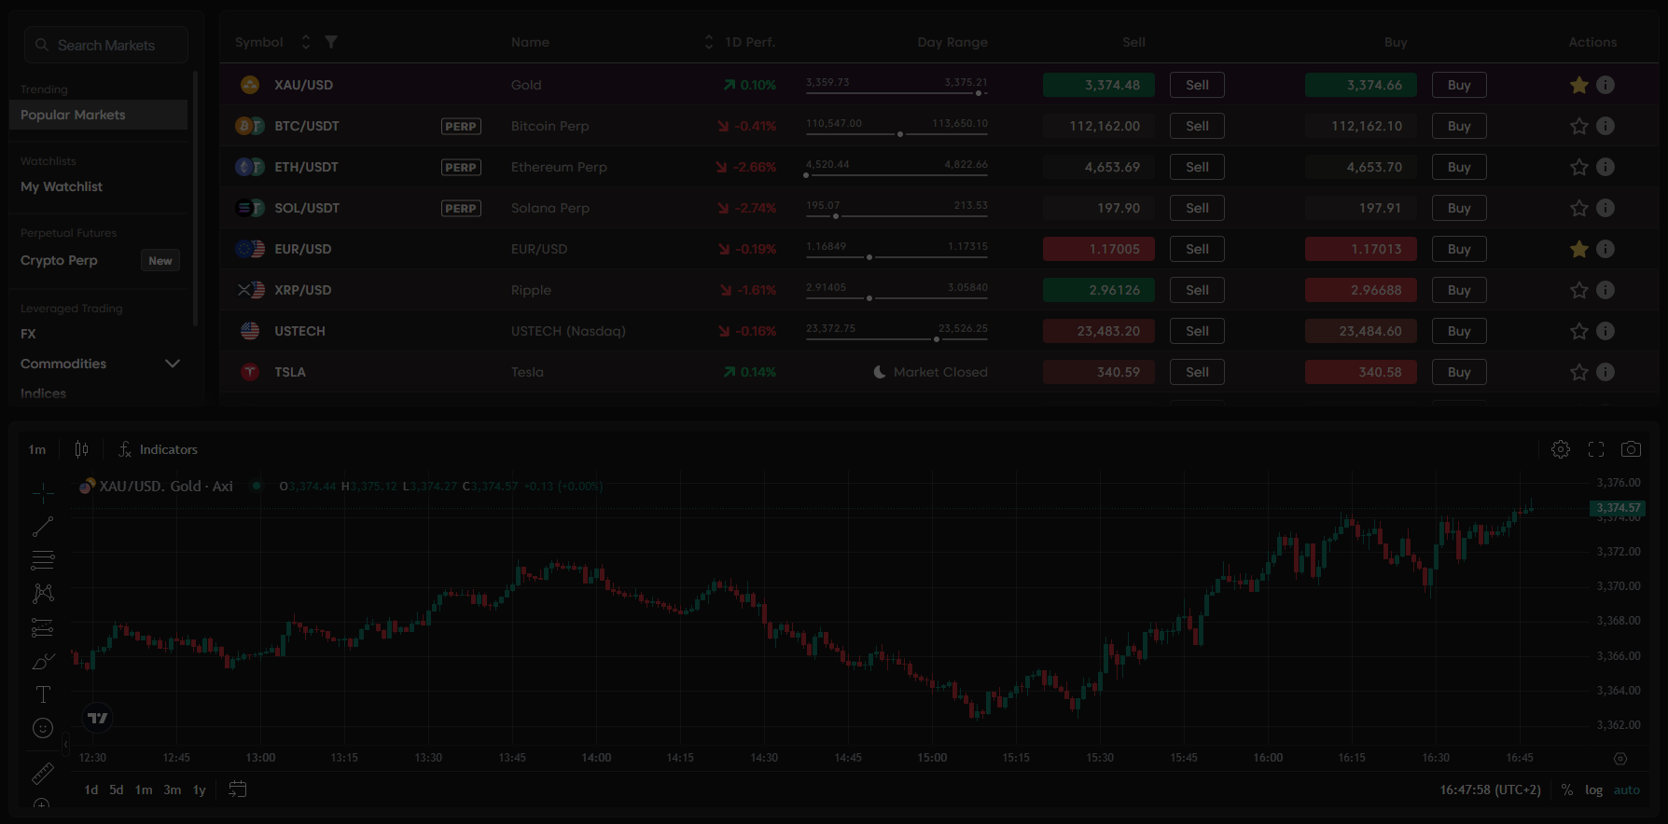Click in Search Markets field
The width and height of the screenshot is (1668, 824).
coord(105,45)
